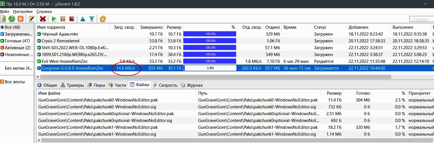
Task: Move the torrent down the queue
Action: pos(91,19)
